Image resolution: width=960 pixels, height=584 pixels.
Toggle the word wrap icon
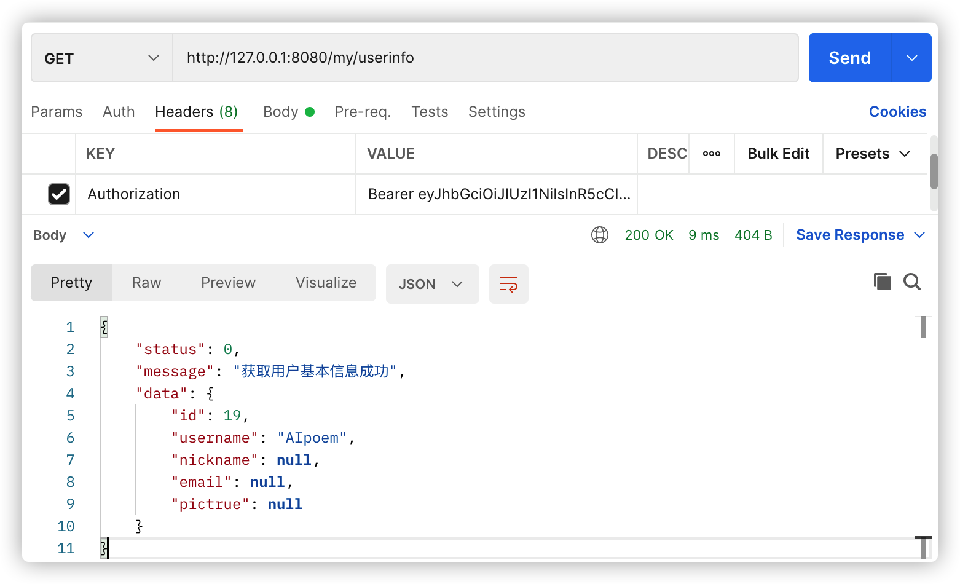point(508,284)
